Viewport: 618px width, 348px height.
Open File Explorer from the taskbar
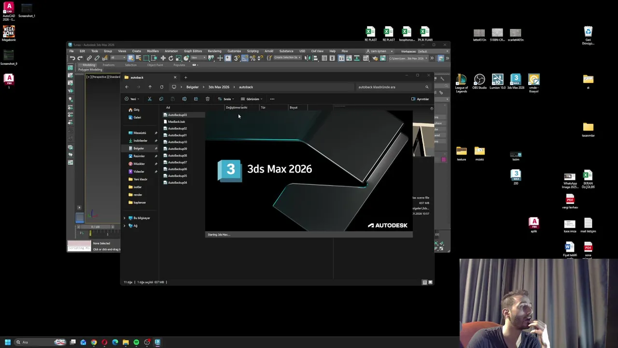(126, 342)
